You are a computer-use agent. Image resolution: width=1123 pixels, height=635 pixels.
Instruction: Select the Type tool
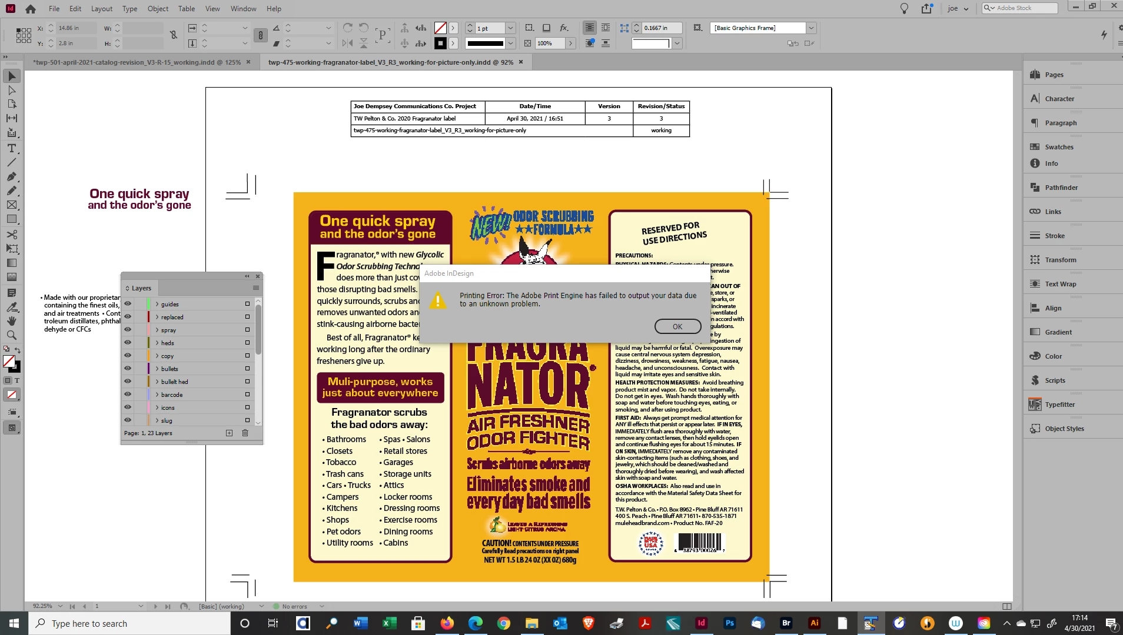[12, 148]
